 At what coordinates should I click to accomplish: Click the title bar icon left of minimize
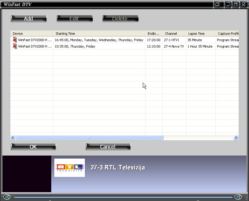pos(217,5)
